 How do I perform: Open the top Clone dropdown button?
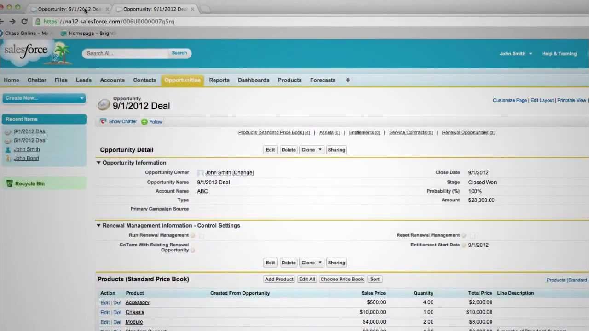tap(312, 150)
